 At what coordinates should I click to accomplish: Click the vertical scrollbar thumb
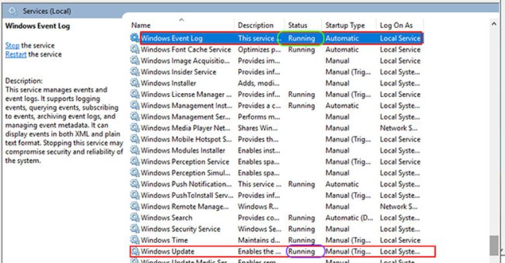[x=494, y=246]
